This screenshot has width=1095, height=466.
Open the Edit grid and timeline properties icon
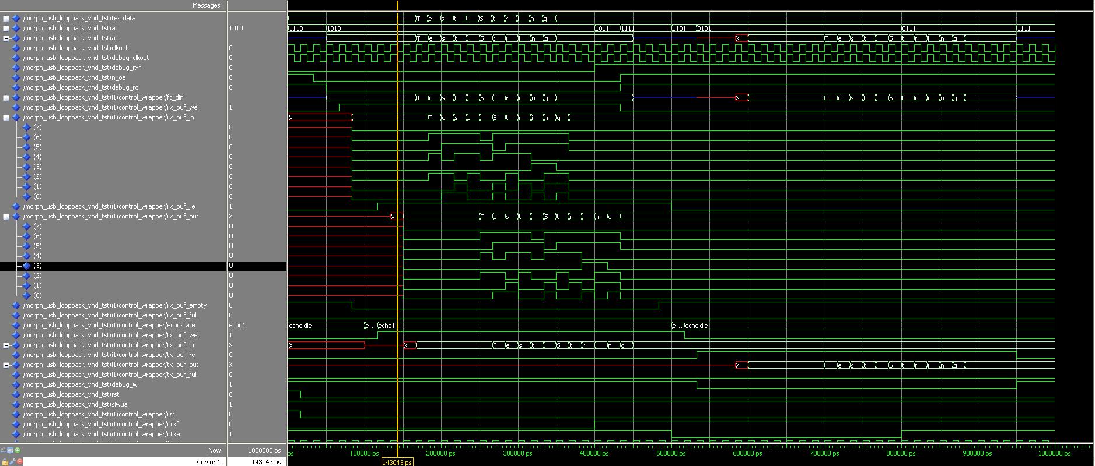coord(11,450)
